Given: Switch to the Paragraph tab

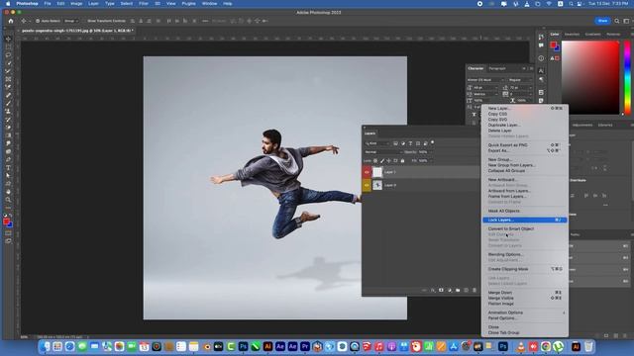Looking at the screenshot, I should point(497,68).
